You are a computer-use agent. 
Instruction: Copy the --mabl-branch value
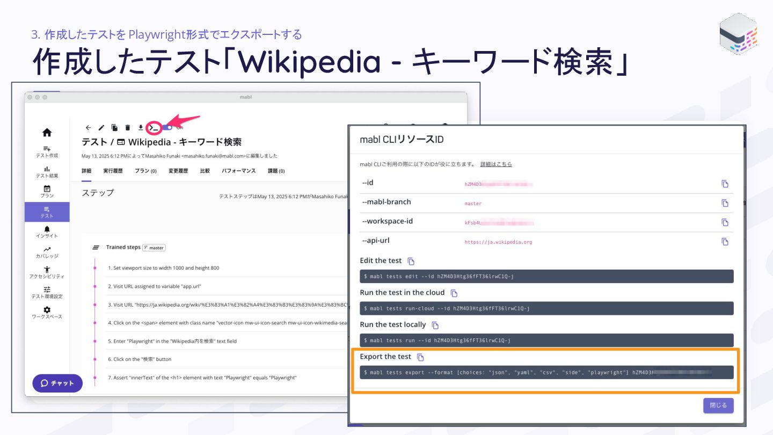[x=725, y=203]
